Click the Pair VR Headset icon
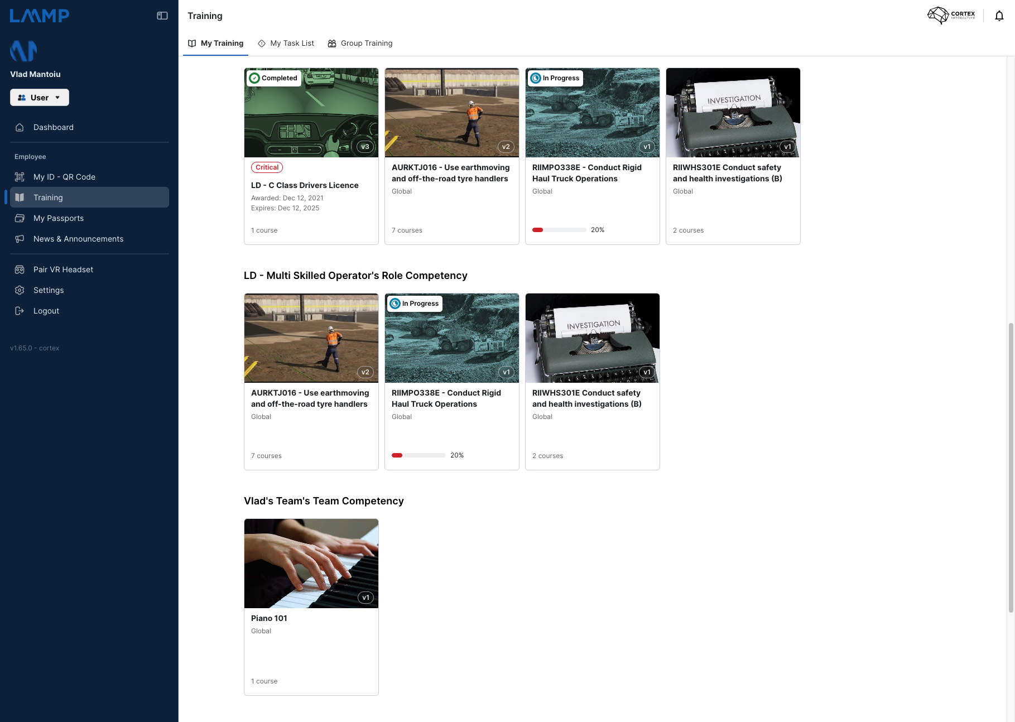This screenshot has width=1015, height=722. 20,269
